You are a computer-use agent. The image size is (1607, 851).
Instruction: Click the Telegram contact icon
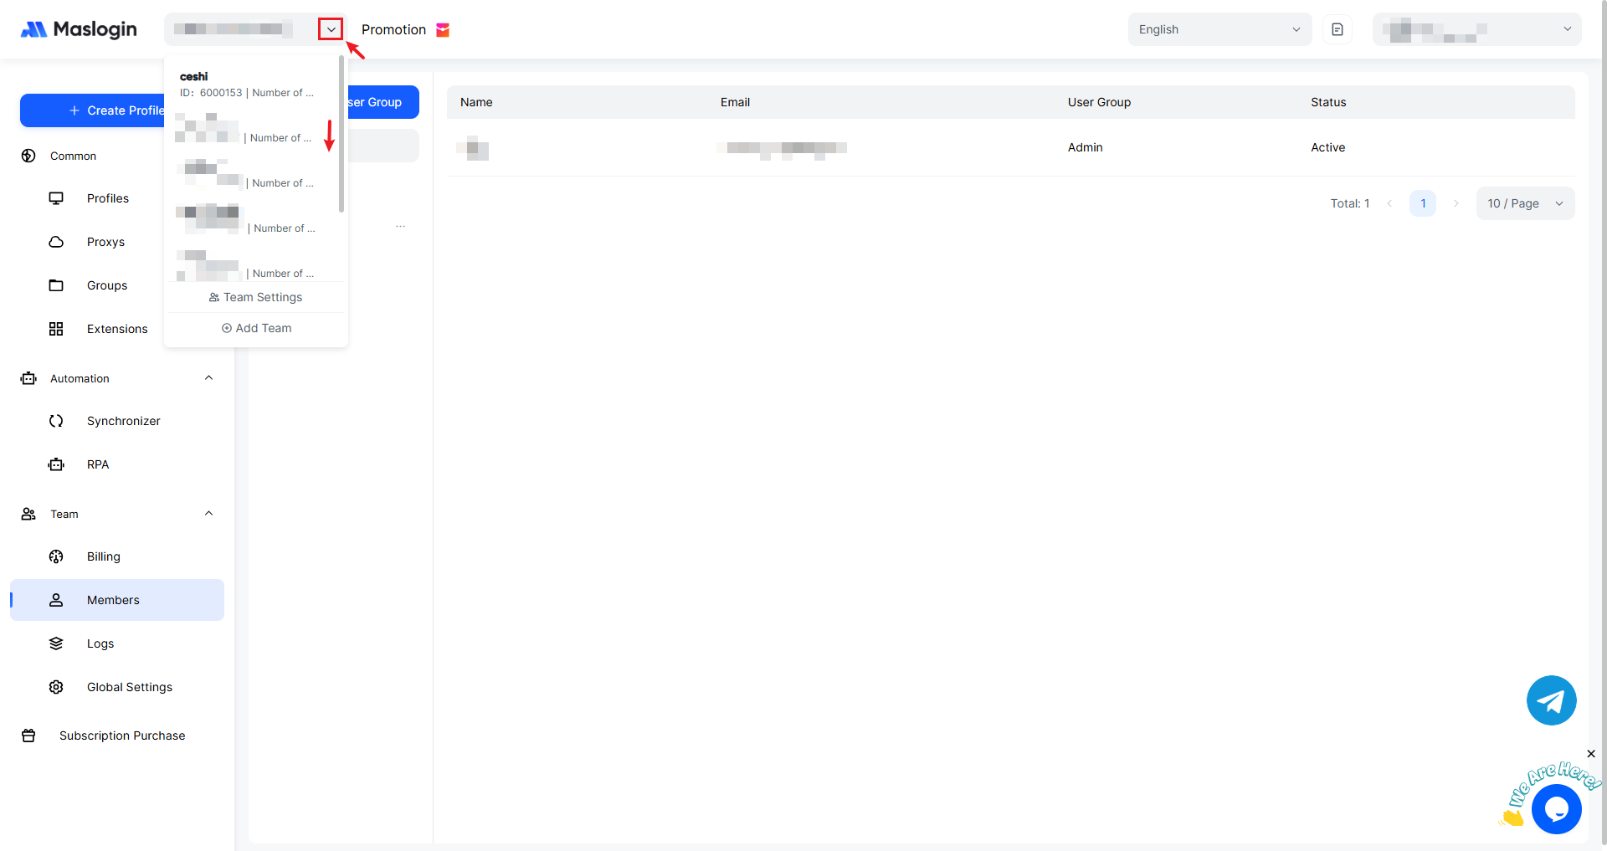click(1551, 700)
